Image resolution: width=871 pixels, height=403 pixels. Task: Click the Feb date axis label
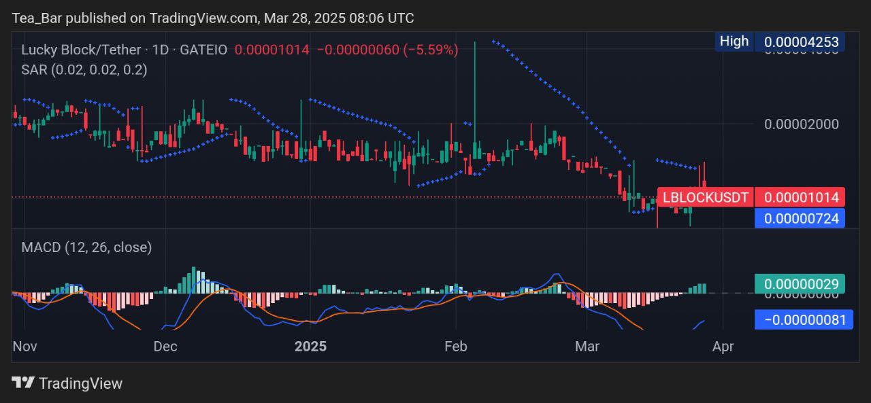pos(455,347)
